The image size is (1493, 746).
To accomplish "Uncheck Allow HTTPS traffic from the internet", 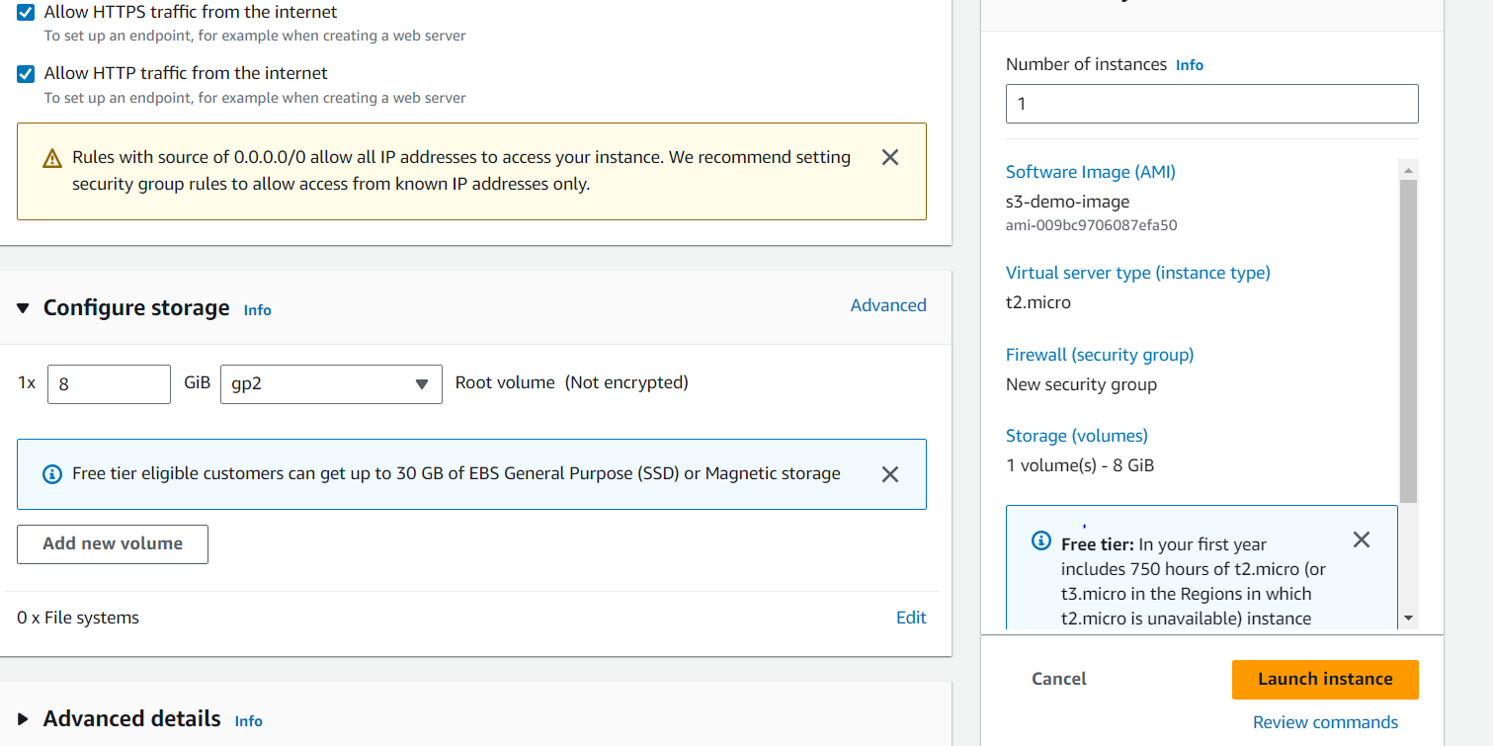I will (x=26, y=13).
